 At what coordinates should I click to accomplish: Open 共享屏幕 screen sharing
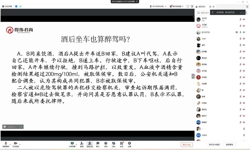point(72,144)
